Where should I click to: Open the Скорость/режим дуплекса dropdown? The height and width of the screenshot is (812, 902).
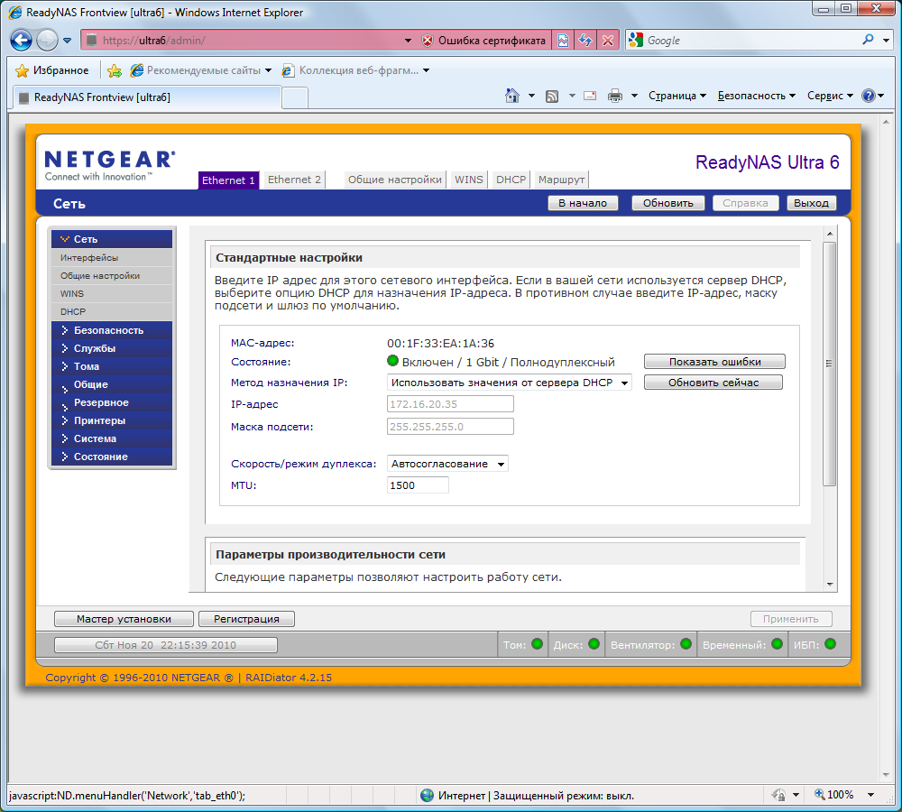(447, 463)
